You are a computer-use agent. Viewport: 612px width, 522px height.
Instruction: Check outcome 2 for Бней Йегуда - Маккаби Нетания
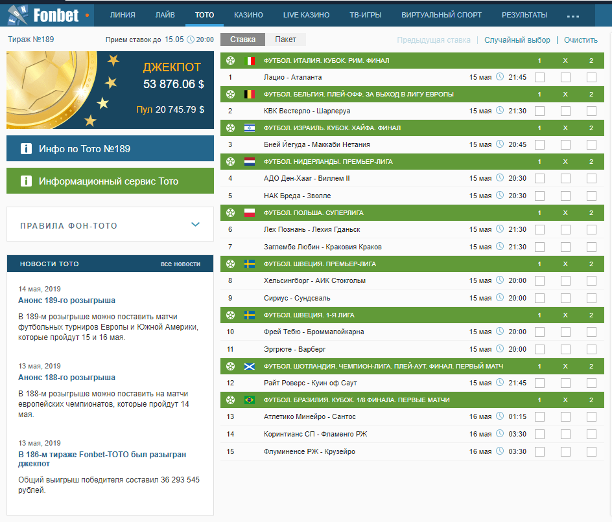coord(591,144)
